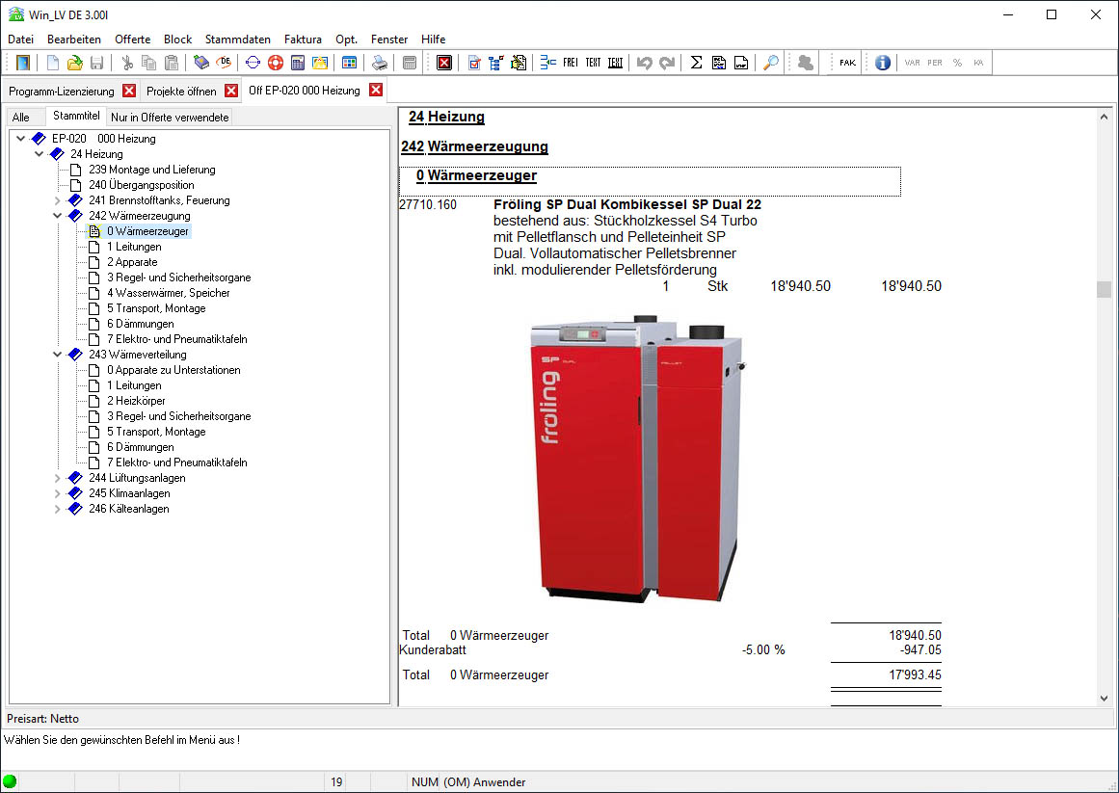
Task: Expand the 245 Klimaanlagen node
Action: [58, 493]
